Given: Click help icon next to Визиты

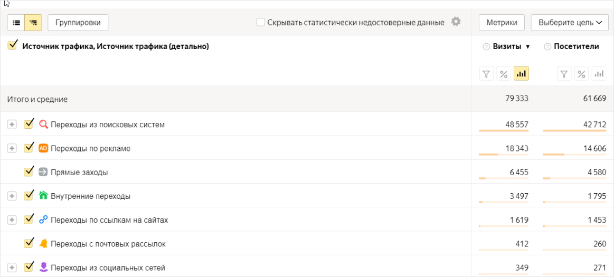Looking at the screenshot, I should [x=486, y=47].
